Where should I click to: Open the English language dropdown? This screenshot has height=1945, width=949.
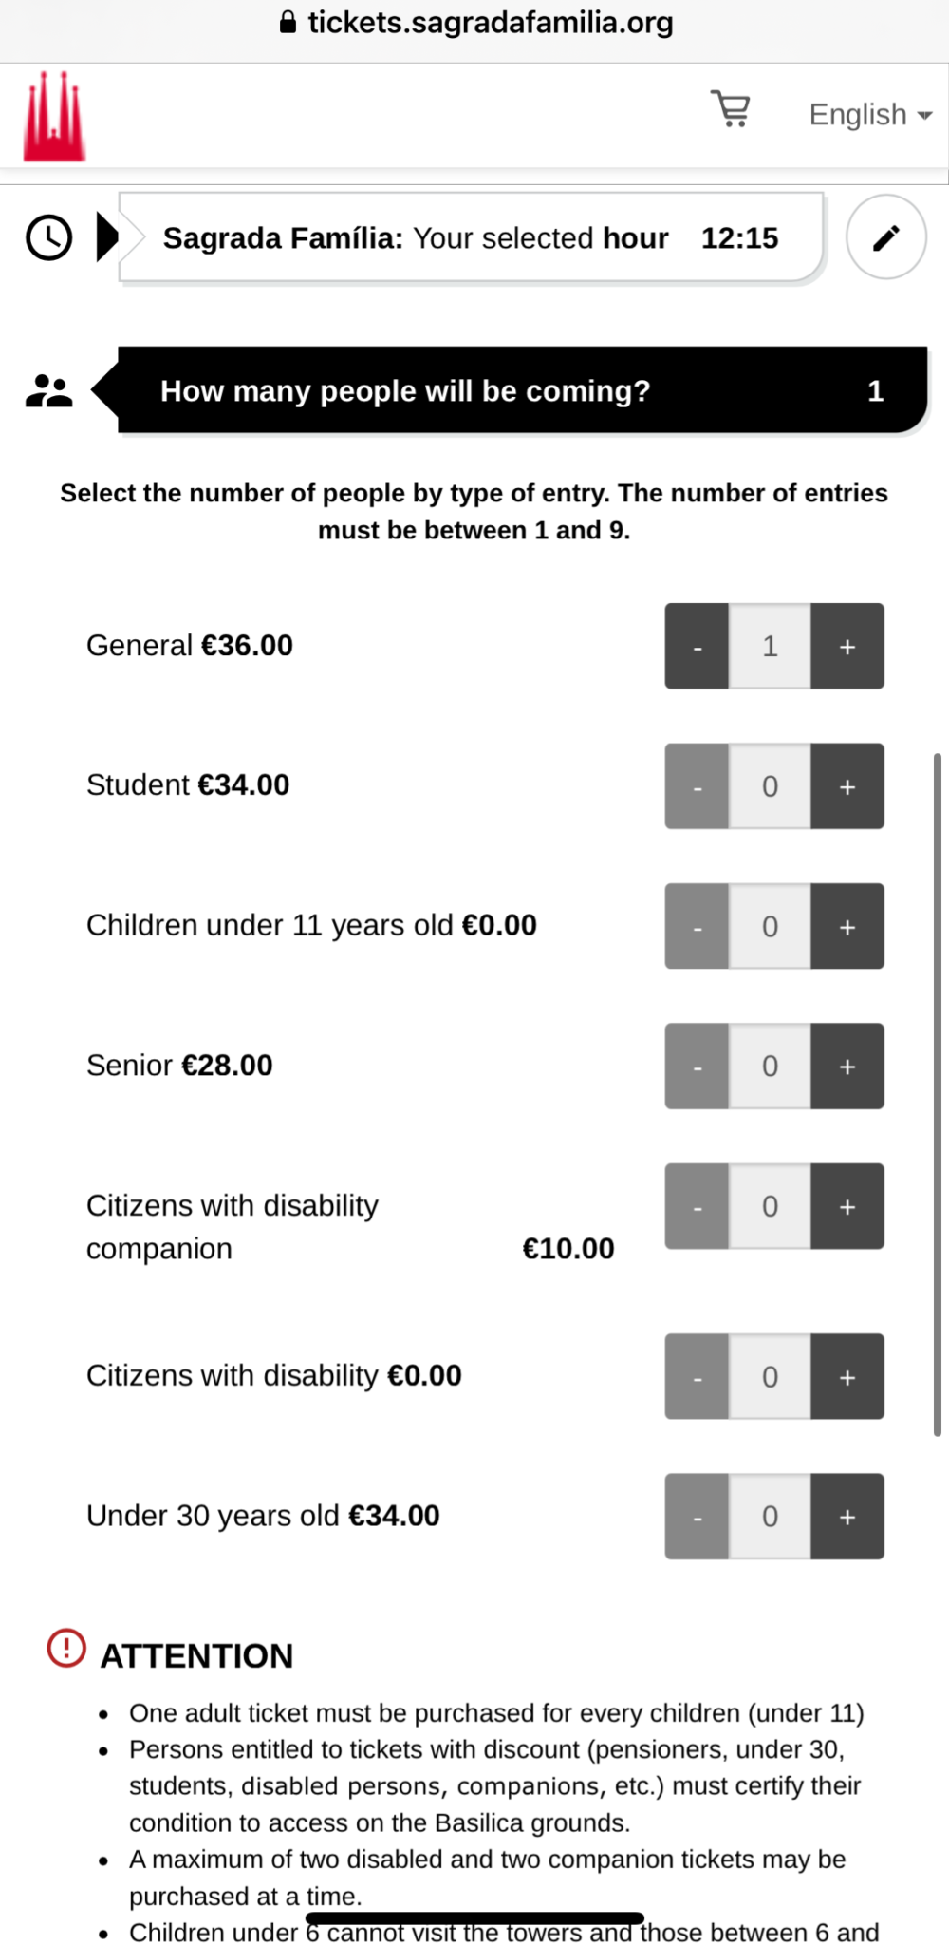coord(869,114)
